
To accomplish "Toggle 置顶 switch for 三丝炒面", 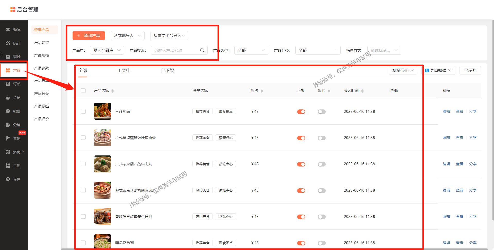I will 322,112.
